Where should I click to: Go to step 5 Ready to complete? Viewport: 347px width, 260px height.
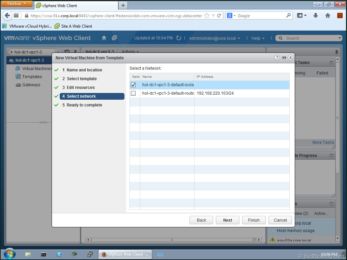(84, 105)
